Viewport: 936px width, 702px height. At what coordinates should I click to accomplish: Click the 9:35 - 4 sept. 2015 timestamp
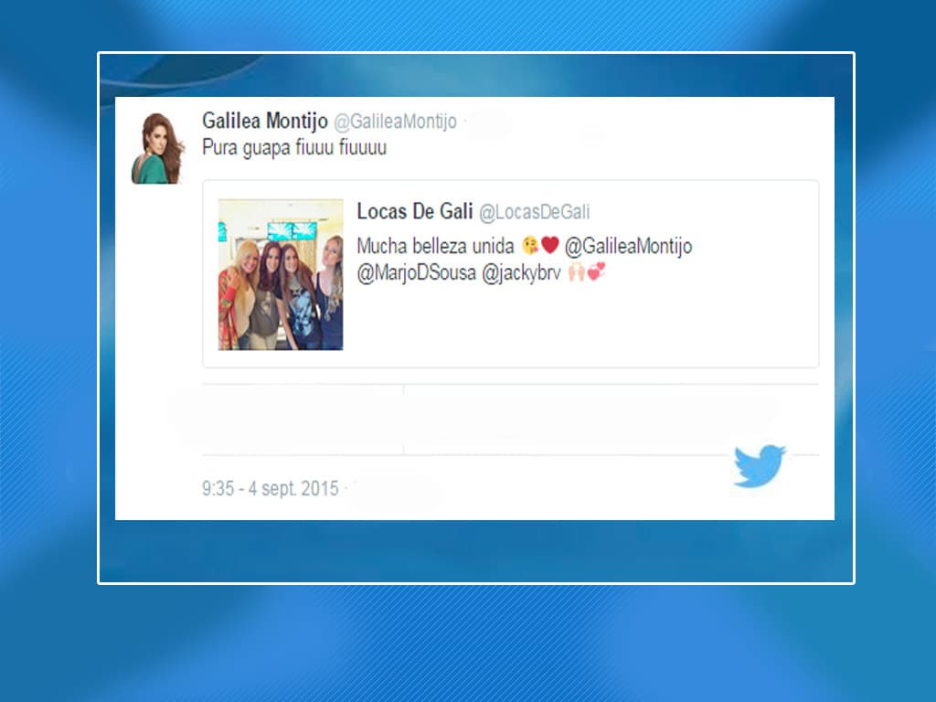click(x=271, y=488)
